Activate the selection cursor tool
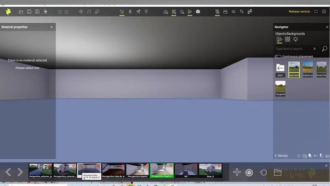Viewport: 330px width, 186px height. (x=122, y=11)
